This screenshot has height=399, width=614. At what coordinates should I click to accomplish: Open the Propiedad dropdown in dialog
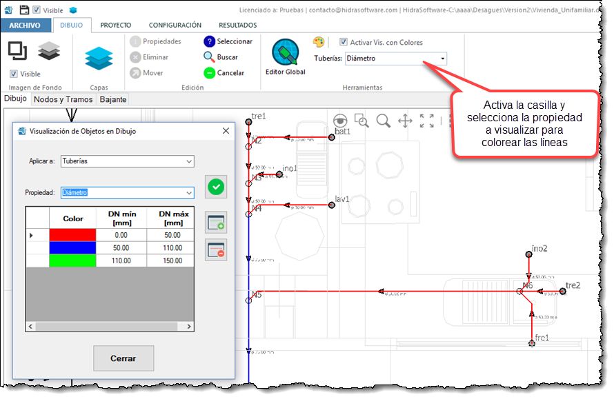[189, 193]
